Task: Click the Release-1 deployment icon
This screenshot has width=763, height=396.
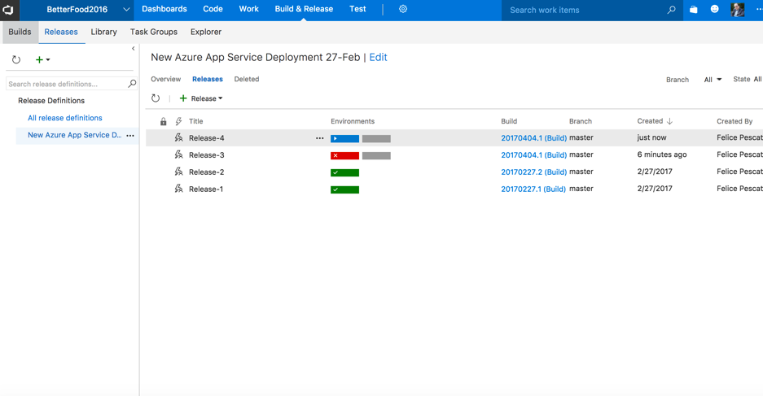Action: [179, 189]
